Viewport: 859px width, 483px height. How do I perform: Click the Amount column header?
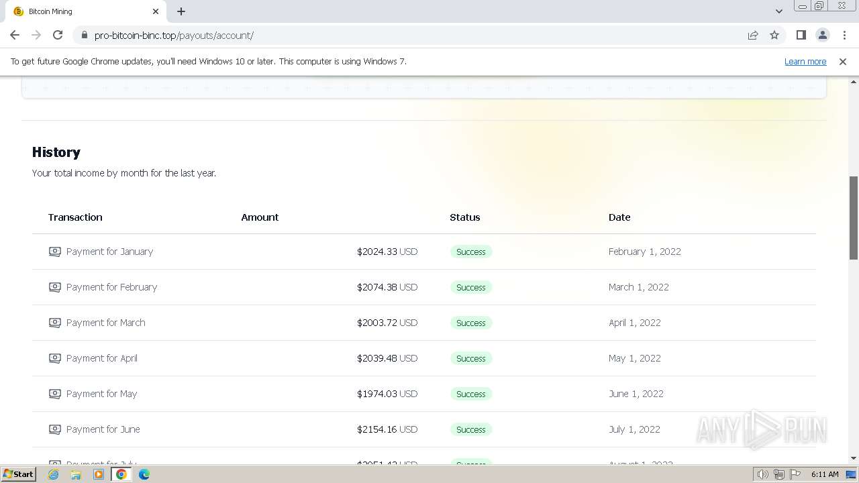point(260,217)
